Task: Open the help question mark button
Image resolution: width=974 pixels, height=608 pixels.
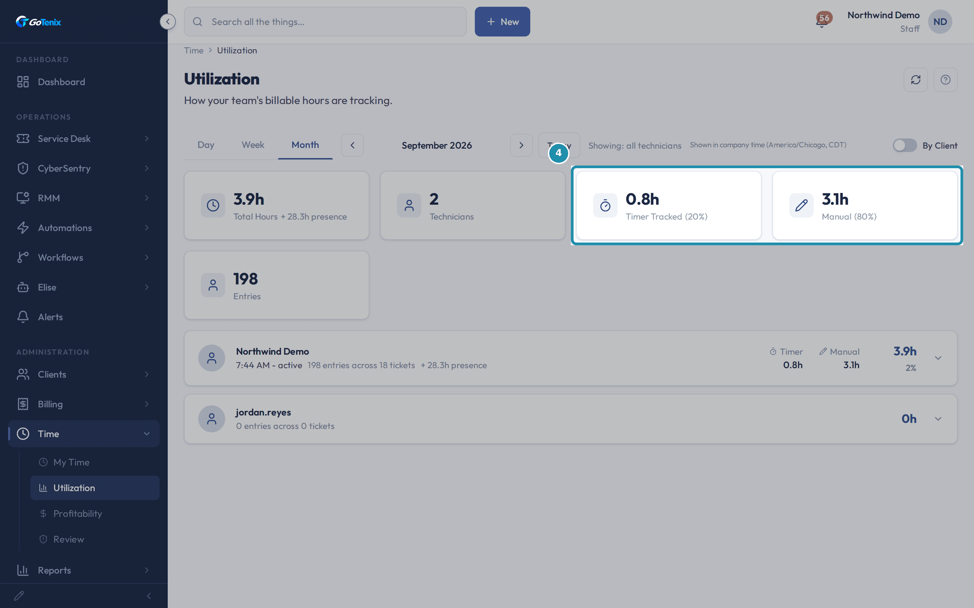Action: [946, 80]
